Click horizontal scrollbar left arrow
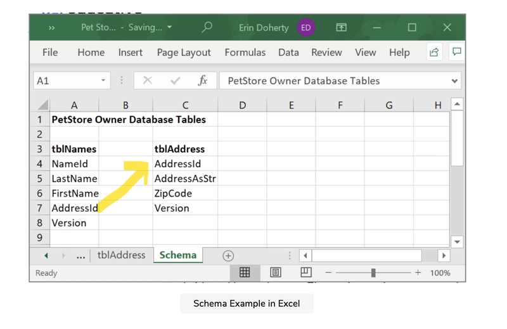Image resolution: width=507 pixels, height=329 pixels. pyautogui.click(x=305, y=255)
